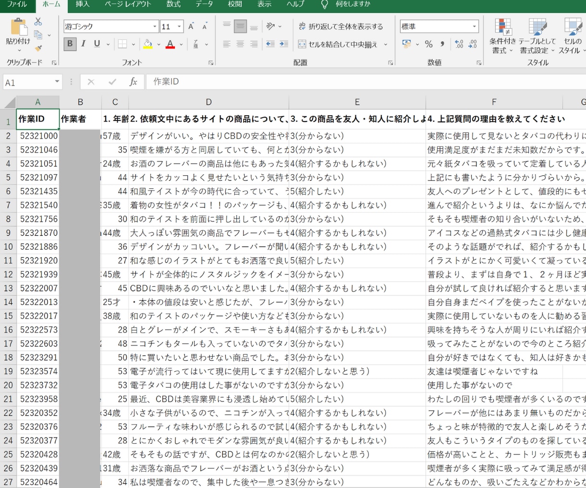Apply the yellow fill color bucket
Image resolution: width=586 pixels, height=488 pixels.
point(148,44)
